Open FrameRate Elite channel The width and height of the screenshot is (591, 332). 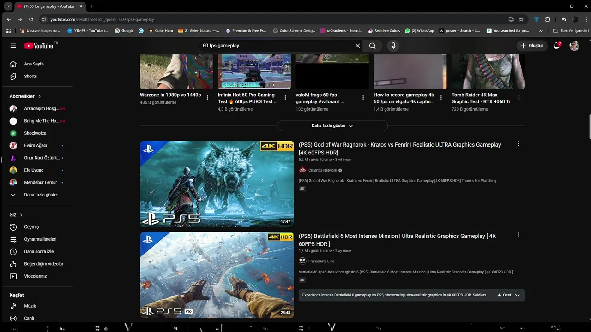321,261
